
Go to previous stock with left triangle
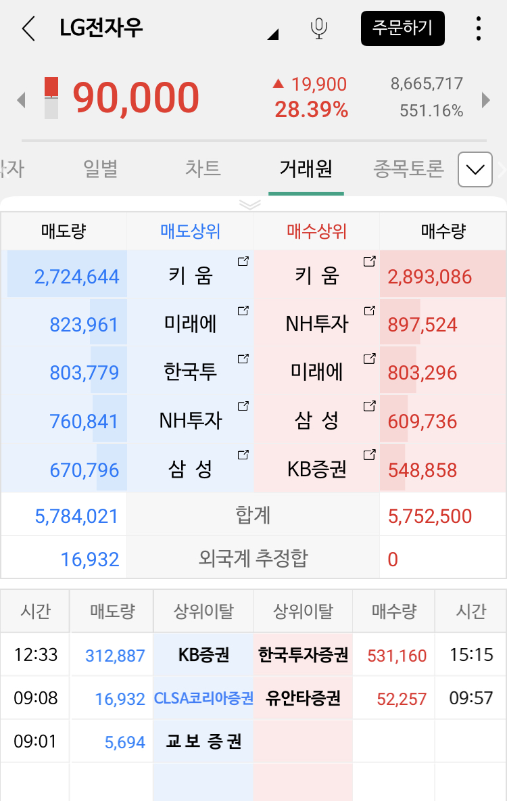click(21, 99)
